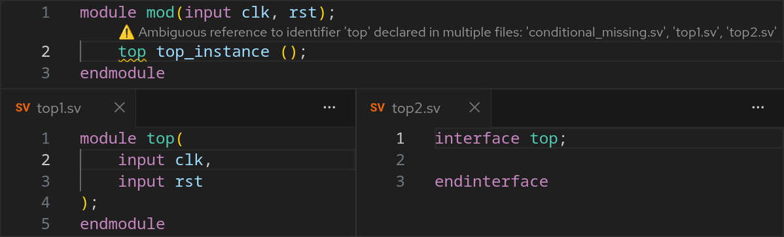The height and width of the screenshot is (237, 784).
Task: Click 'endinterface' in top2.sv
Action: coord(491,181)
